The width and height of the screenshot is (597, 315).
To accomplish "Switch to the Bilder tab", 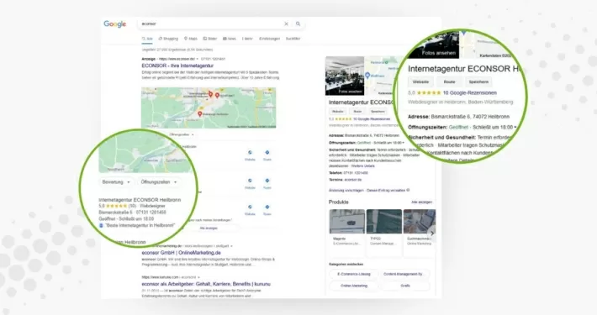I will [x=209, y=39].
